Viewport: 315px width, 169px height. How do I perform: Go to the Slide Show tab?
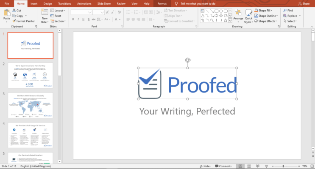[x=104, y=4]
